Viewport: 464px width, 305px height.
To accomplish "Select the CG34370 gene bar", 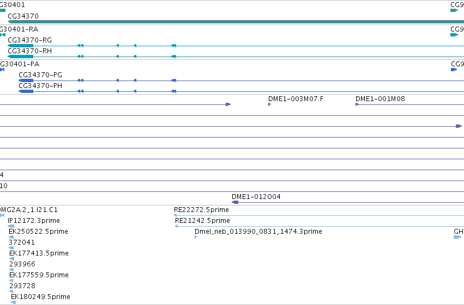I will pyautogui.click(x=236, y=22).
